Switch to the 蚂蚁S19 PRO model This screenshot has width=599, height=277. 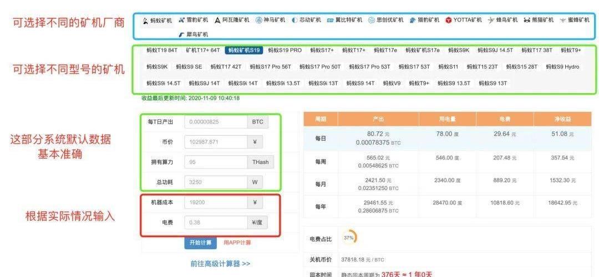click(x=285, y=50)
